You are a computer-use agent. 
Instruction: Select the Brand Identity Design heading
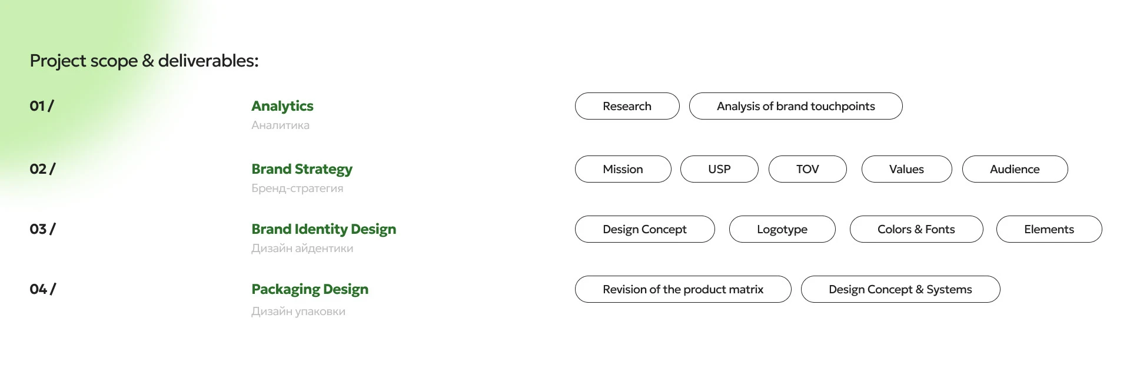(x=324, y=229)
